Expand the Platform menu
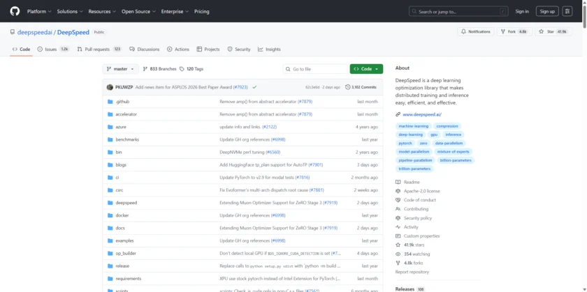This screenshot has width=587, height=292. coord(39,12)
